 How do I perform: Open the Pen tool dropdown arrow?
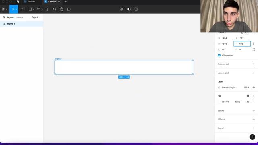[x=42, y=9]
